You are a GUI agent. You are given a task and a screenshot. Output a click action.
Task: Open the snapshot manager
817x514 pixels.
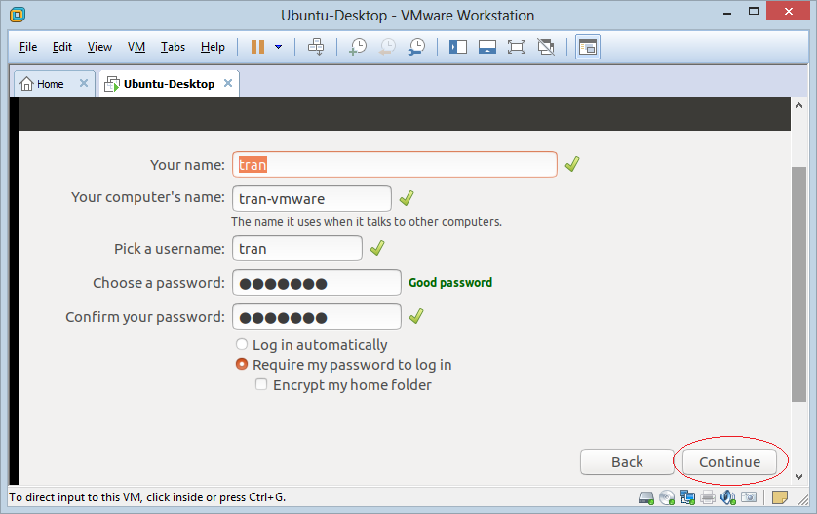pos(417,47)
